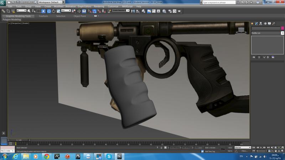
Task: Open the Edit menu
Action: click(10, 6)
